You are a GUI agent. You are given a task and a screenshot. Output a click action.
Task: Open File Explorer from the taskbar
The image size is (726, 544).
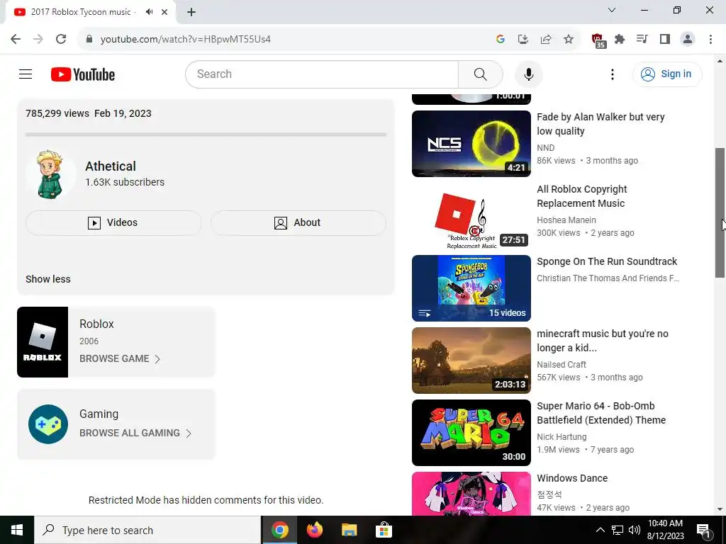click(349, 530)
